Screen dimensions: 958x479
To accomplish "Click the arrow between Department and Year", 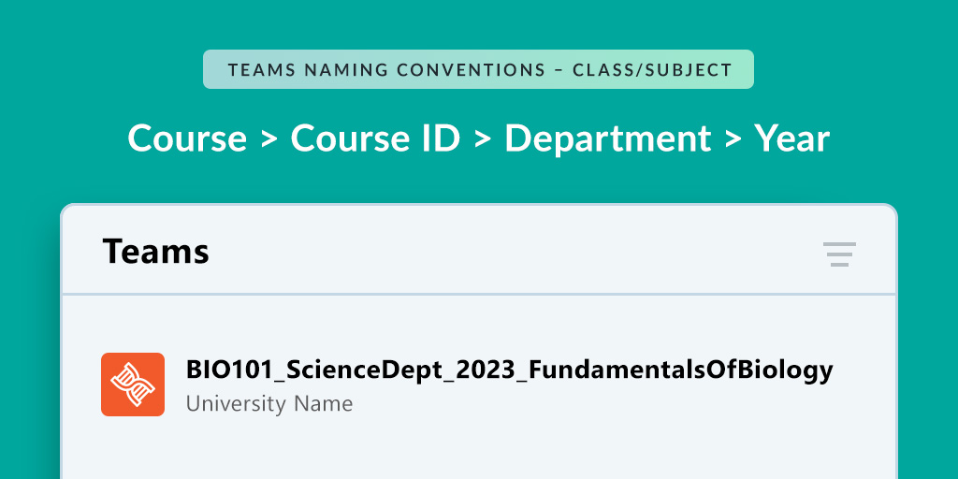I will [733, 140].
